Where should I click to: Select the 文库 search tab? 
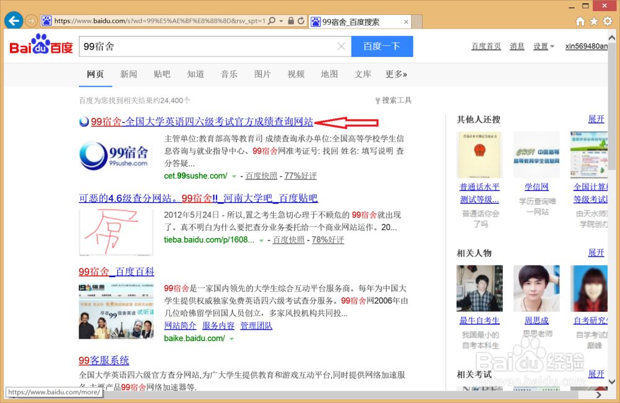point(363,74)
